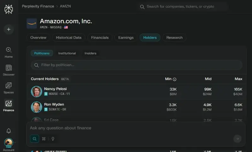Click Pelosi's 99K mid value

tap(208, 89)
